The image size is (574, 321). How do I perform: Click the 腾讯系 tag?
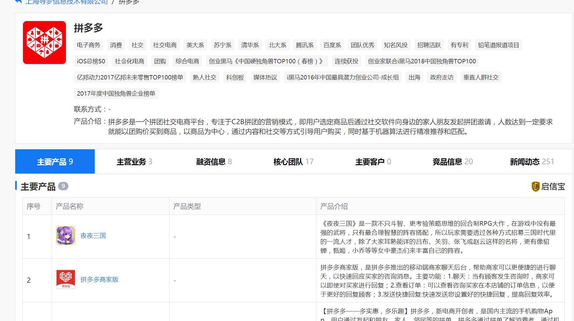(x=305, y=45)
